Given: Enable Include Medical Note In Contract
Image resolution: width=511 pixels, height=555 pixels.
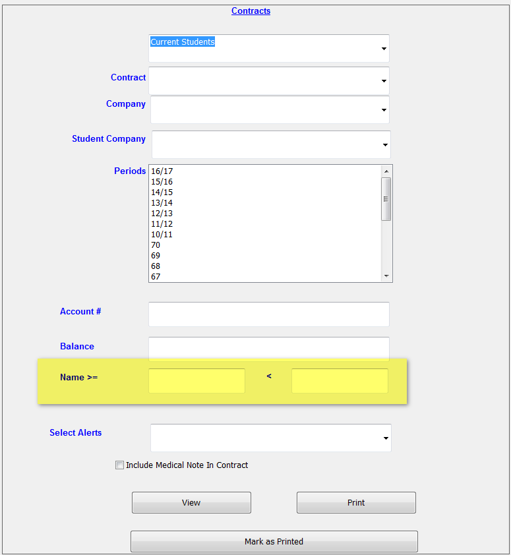Looking at the screenshot, I should click(119, 465).
